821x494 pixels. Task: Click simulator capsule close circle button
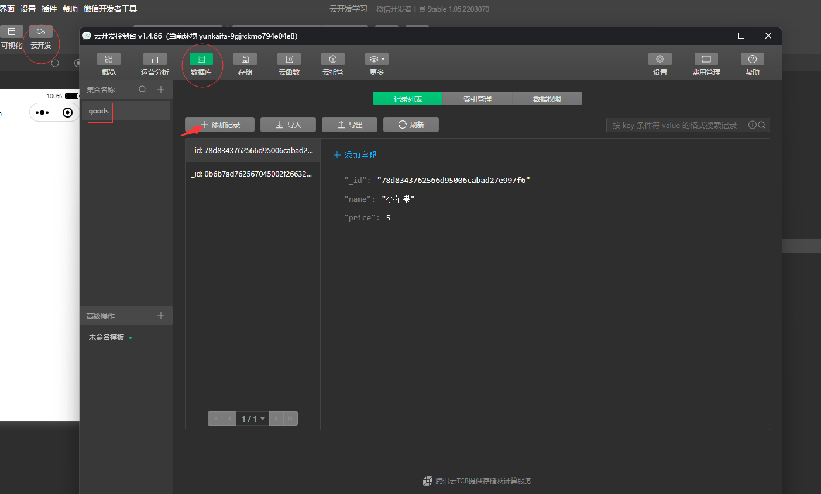coord(68,112)
